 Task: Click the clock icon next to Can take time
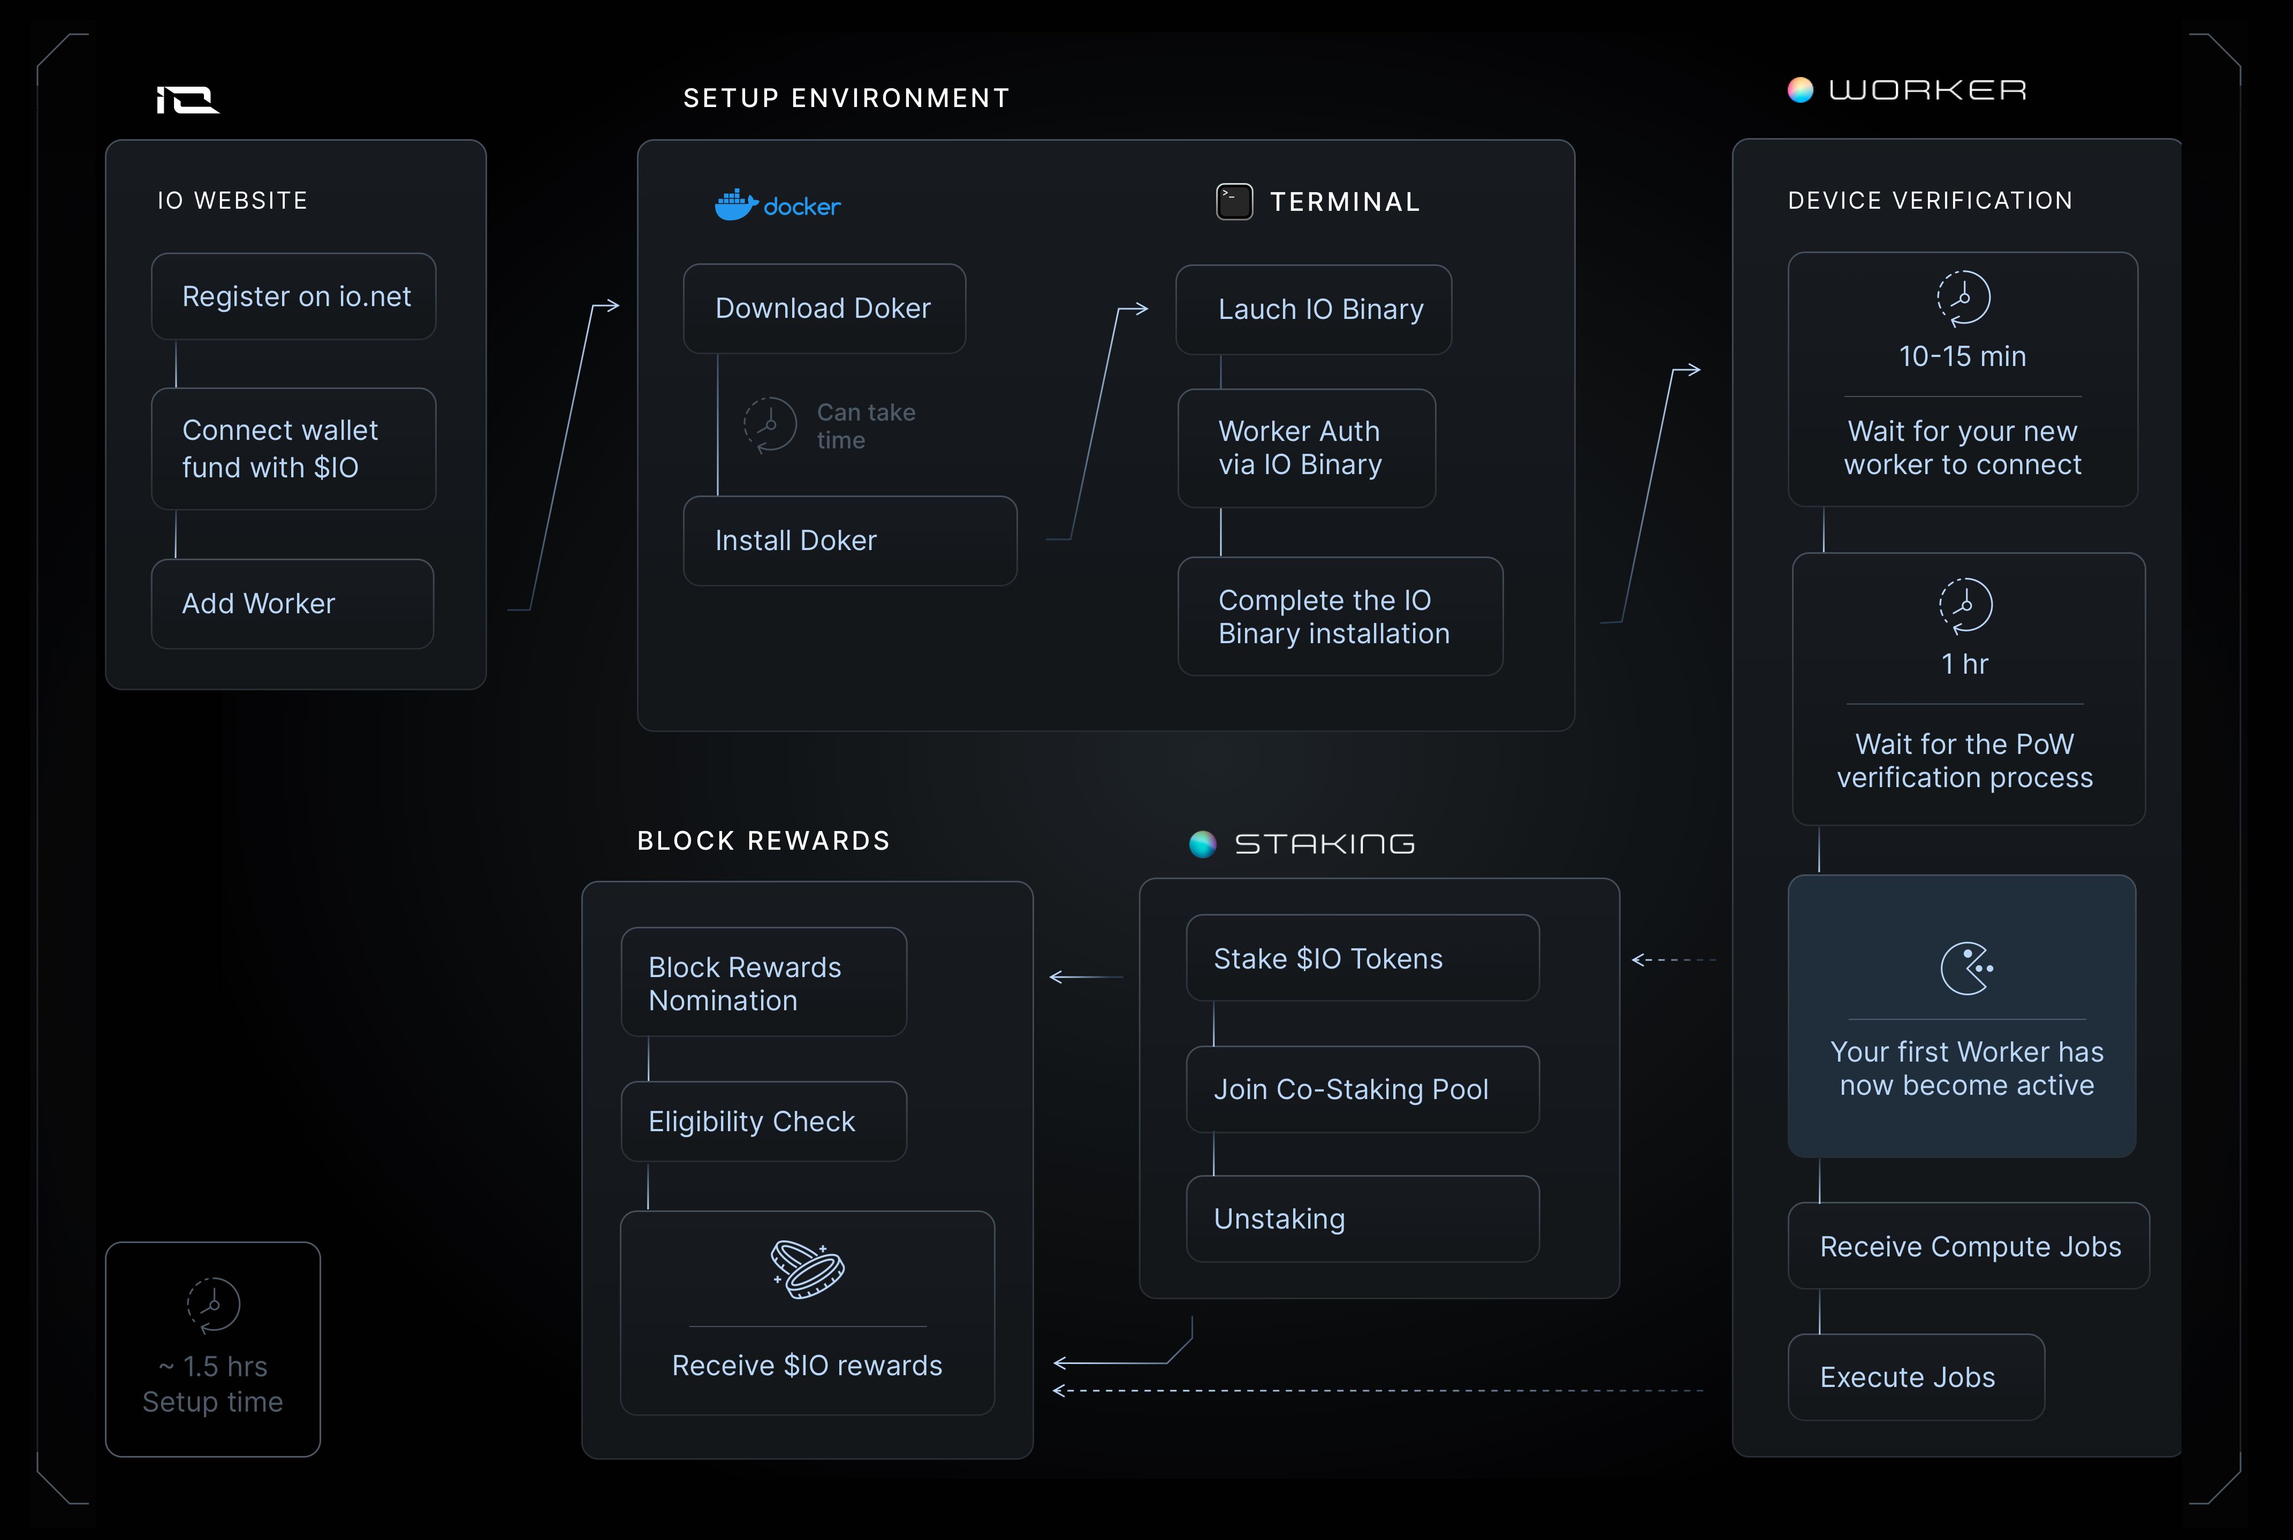[x=770, y=424]
